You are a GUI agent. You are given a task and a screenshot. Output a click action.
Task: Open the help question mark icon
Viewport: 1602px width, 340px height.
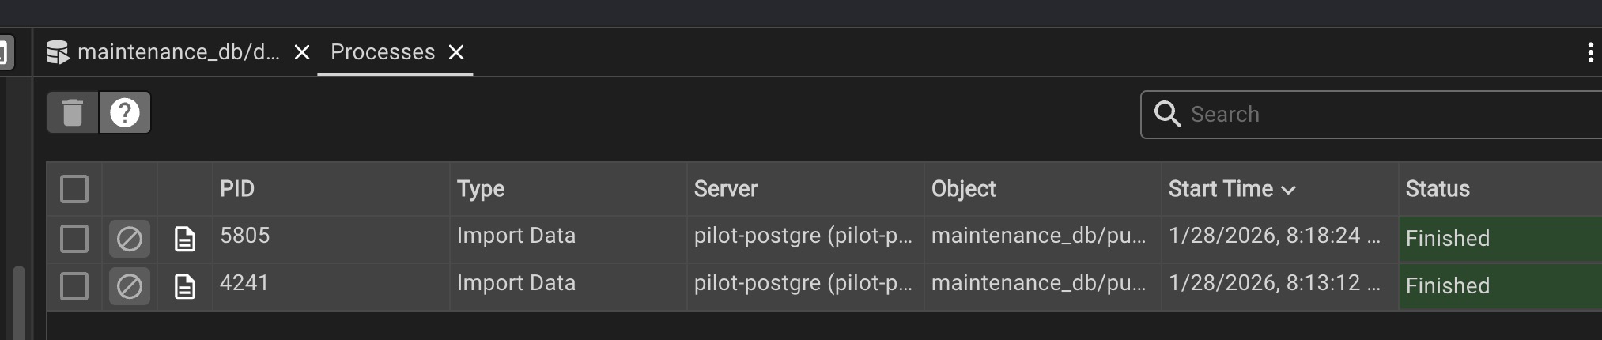pyautogui.click(x=125, y=113)
